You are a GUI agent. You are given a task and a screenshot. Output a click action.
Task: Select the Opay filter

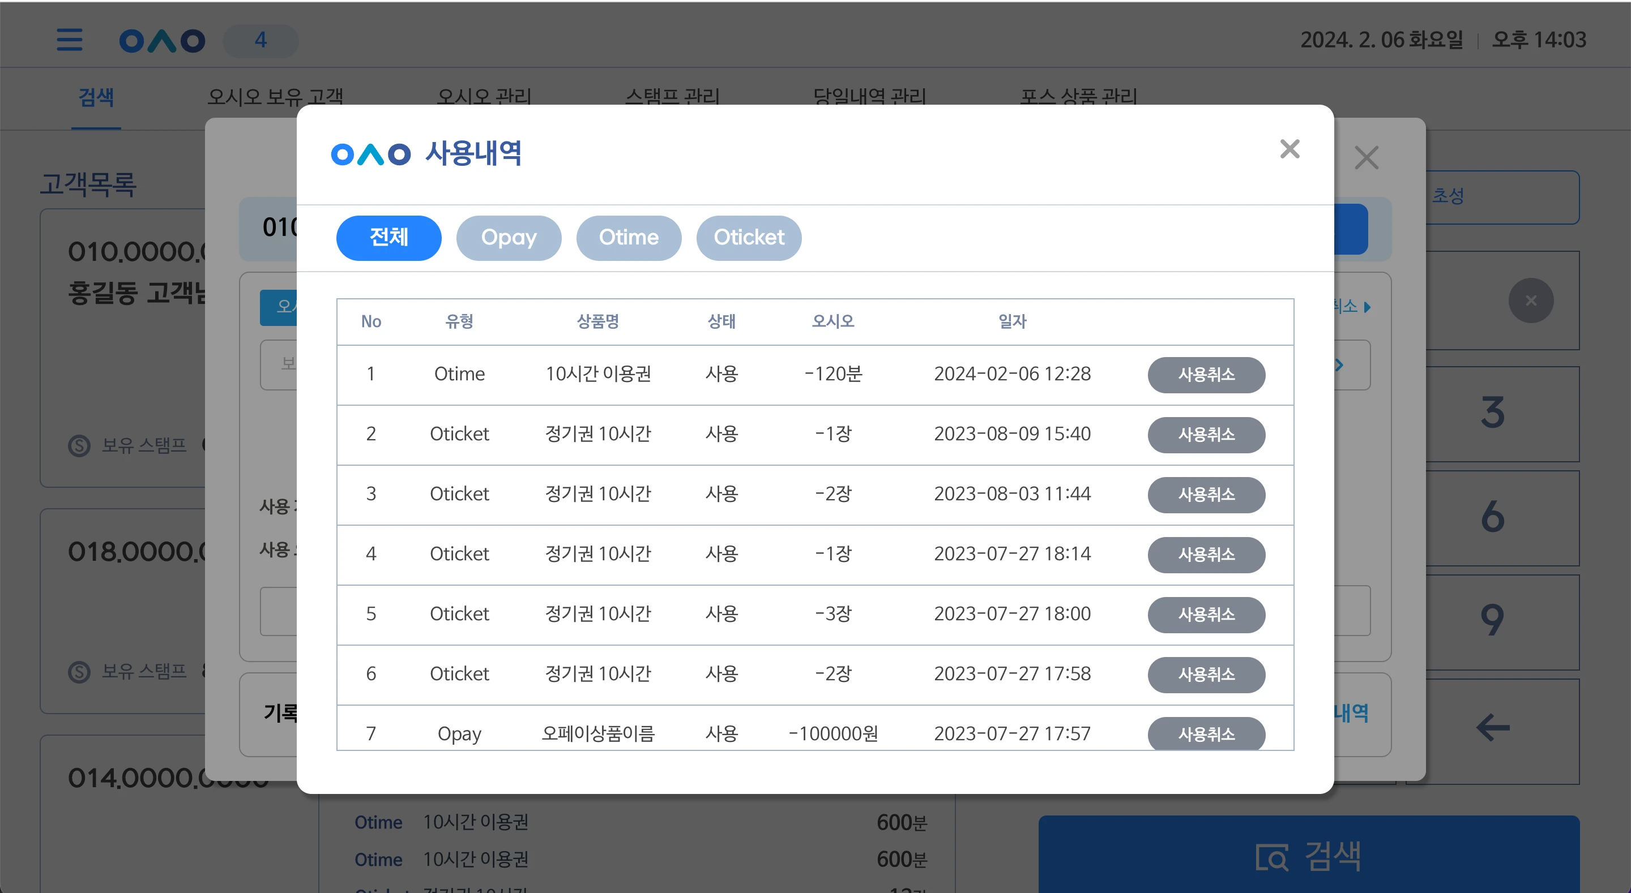(509, 237)
